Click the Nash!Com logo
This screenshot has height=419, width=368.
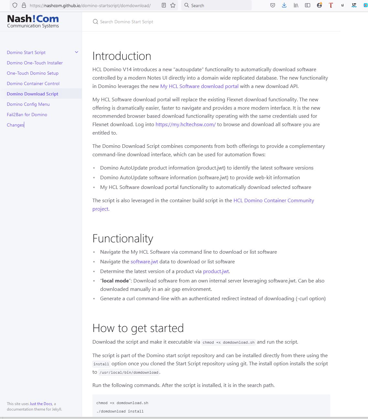click(x=33, y=21)
